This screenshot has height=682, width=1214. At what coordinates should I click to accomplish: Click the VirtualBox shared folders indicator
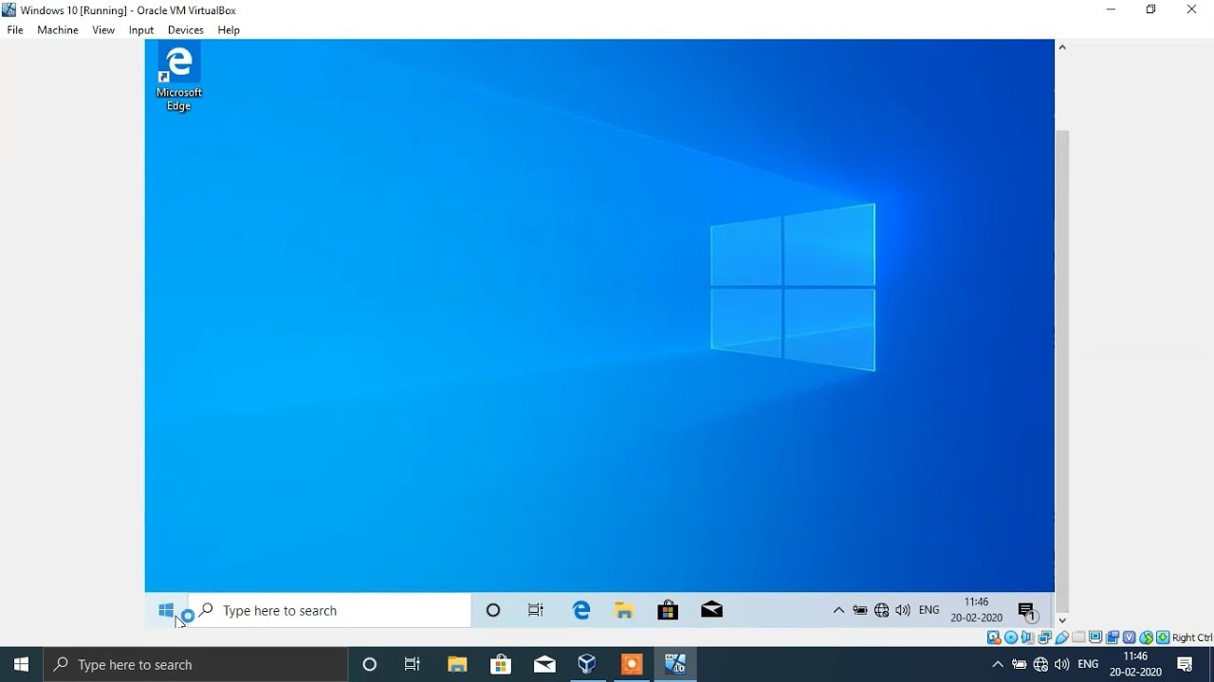1078,637
